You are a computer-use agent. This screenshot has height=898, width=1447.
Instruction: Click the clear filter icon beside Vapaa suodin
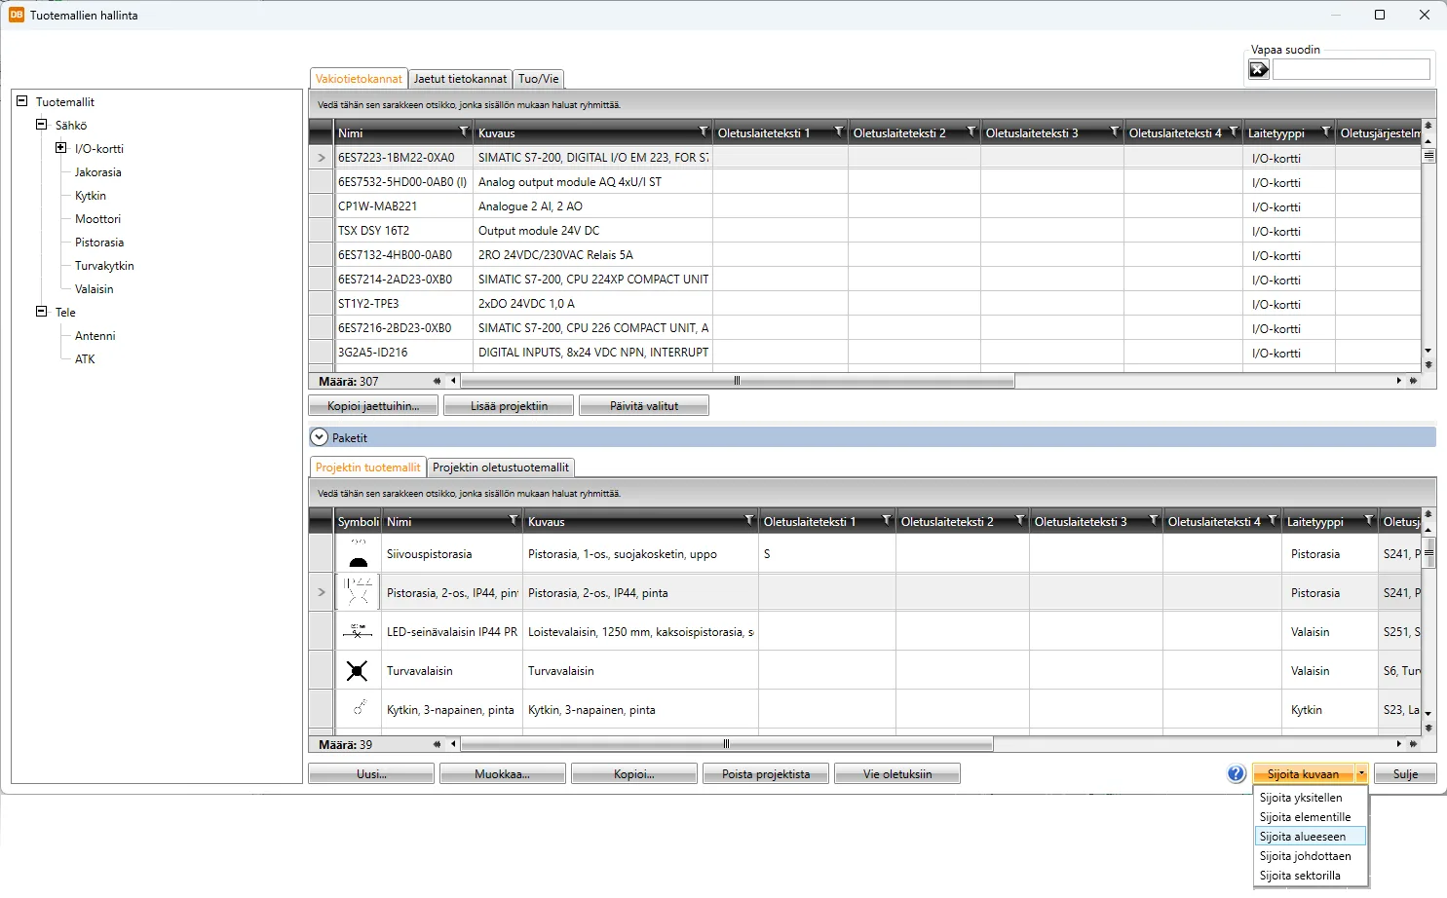click(1259, 69)
